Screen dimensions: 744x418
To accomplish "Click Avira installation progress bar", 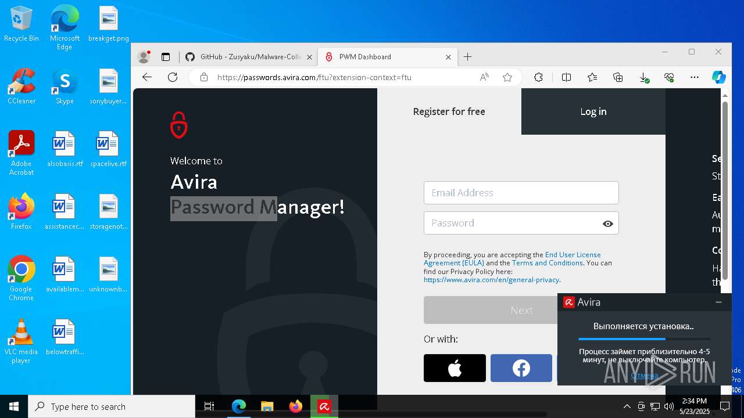I will (644, 339).
